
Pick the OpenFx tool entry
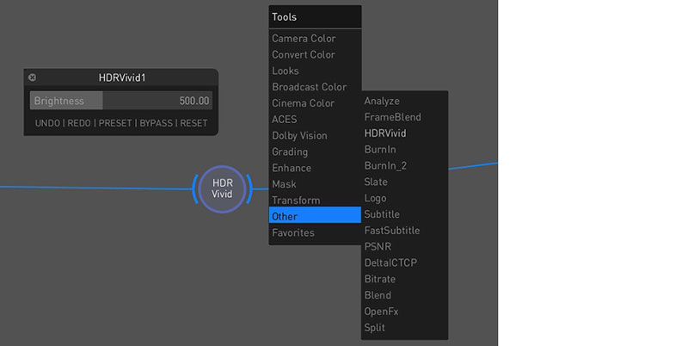click(x=381, y=312)
